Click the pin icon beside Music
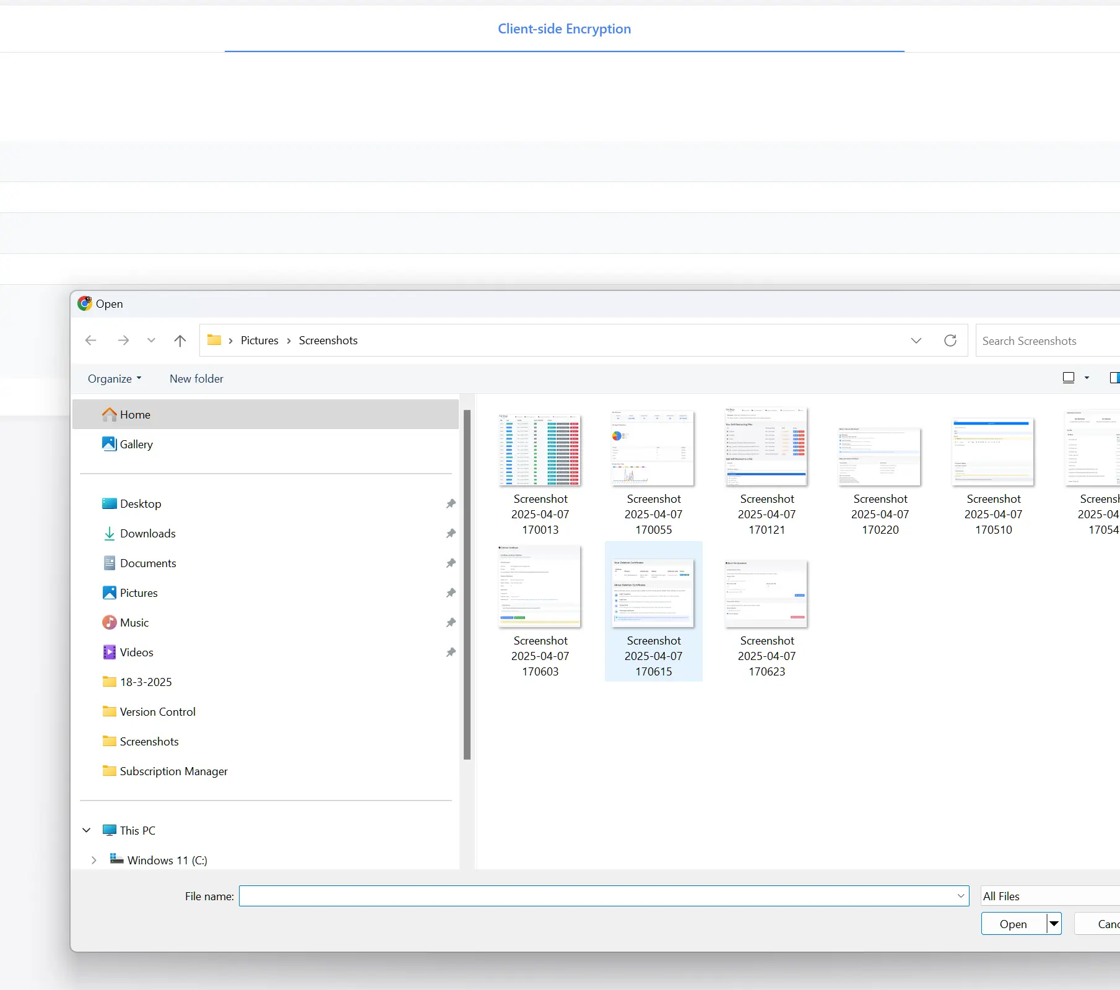Screen dimensions: 1120x990 [451, 623]
